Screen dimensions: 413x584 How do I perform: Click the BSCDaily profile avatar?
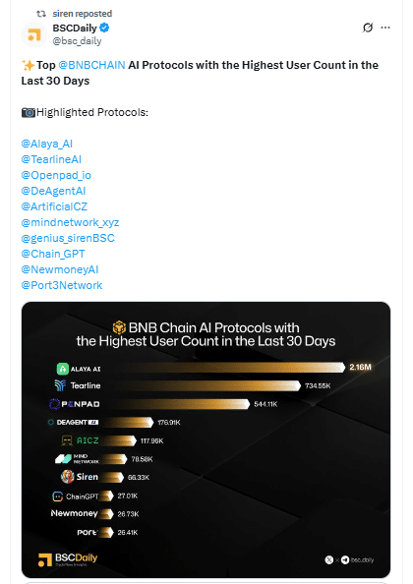pos(33,34)
